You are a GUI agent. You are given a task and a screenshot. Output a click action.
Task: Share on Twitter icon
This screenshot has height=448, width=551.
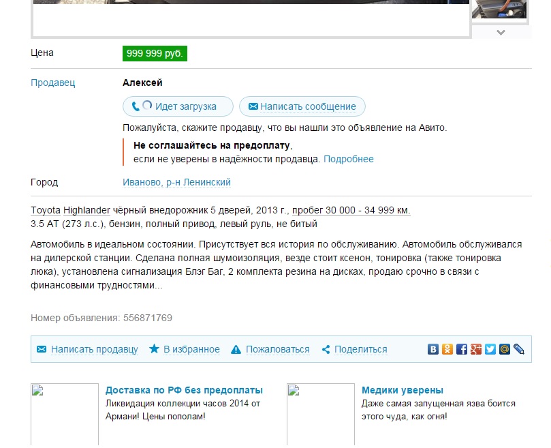(490, 349)
